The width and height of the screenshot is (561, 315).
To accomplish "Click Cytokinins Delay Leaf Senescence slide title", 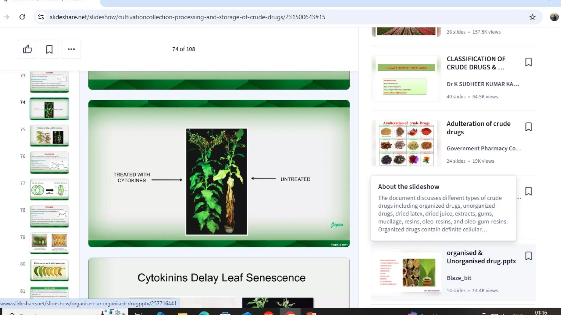I will (221, 278).
